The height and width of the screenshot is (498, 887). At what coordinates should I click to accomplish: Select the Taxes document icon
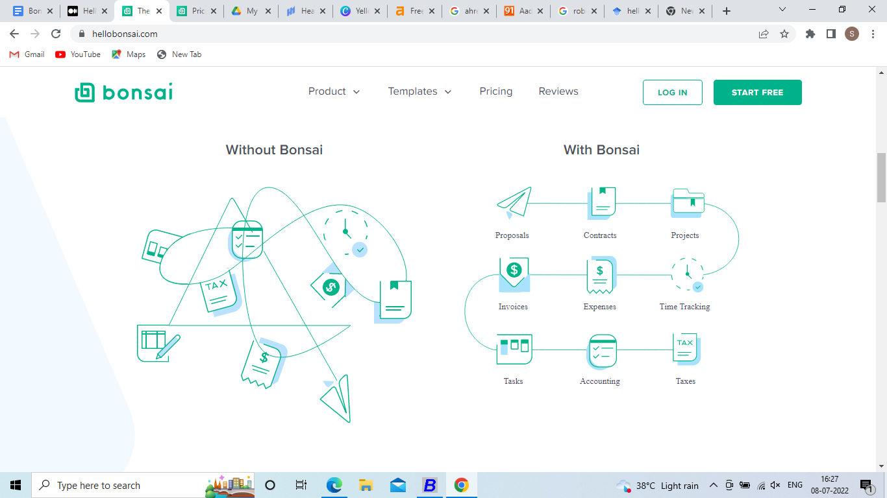click(686, 348)
